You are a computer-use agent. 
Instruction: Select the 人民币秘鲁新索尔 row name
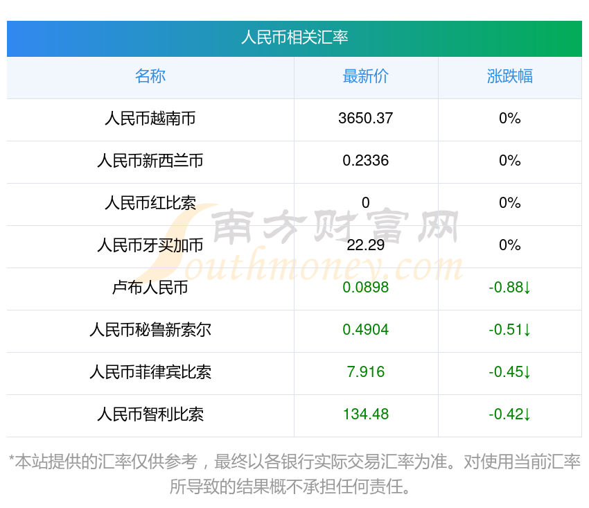(150, 330)
